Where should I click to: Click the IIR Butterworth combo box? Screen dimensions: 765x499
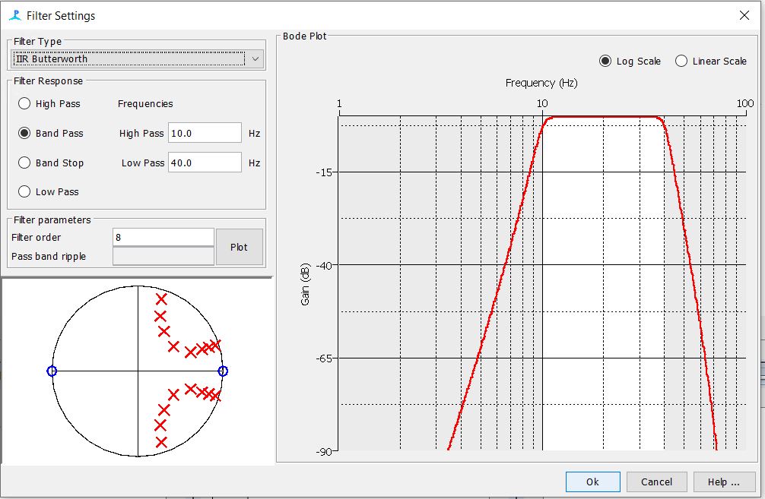click(x=129, y=59)
